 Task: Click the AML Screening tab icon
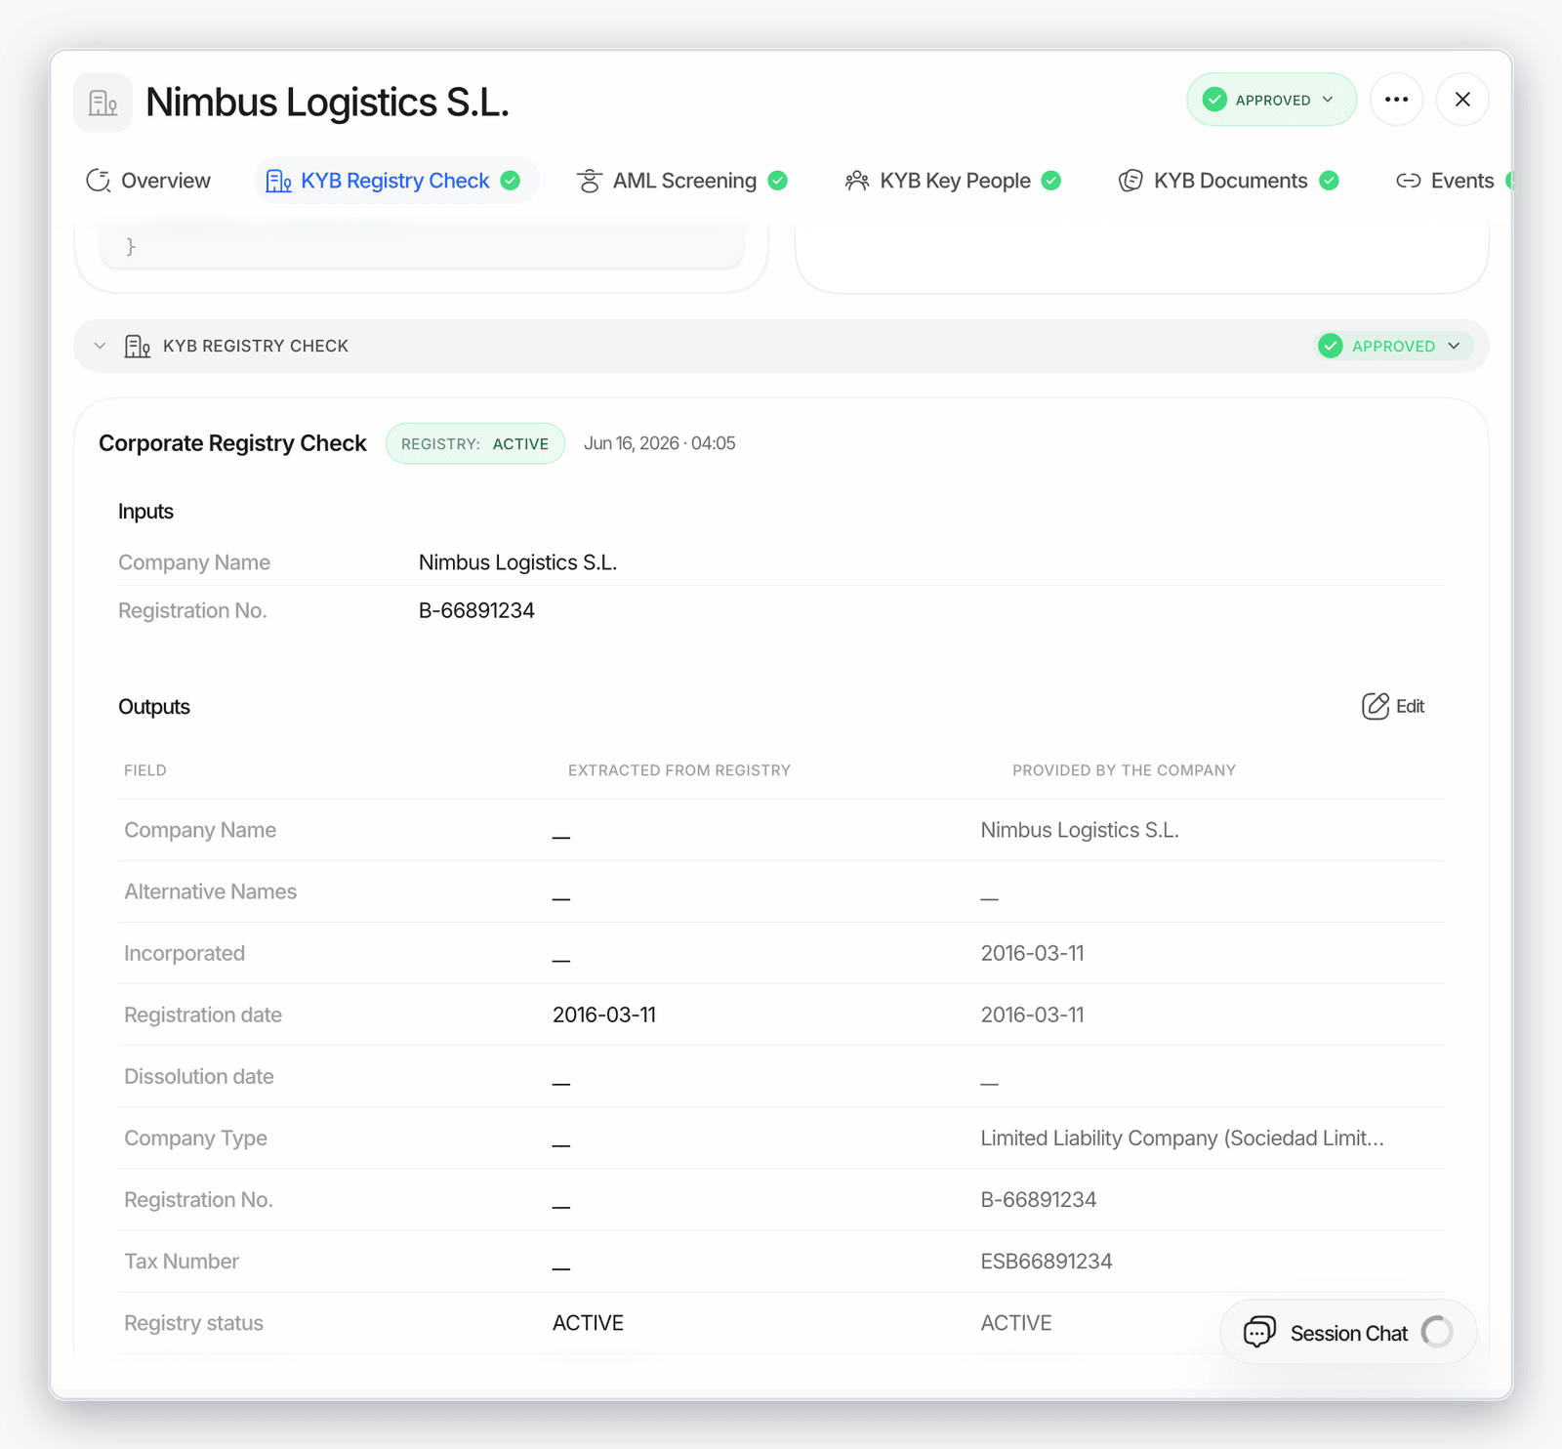click(589, 181)
